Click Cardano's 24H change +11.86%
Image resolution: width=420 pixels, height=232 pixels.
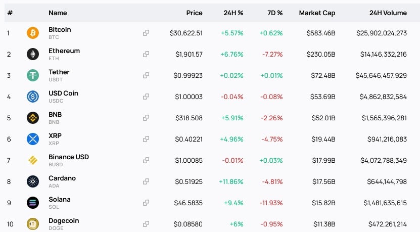(x=231, y=181)
